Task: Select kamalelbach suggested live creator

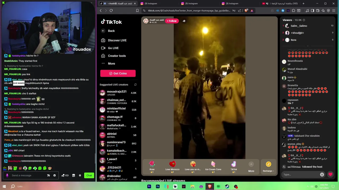Action: 118,152
